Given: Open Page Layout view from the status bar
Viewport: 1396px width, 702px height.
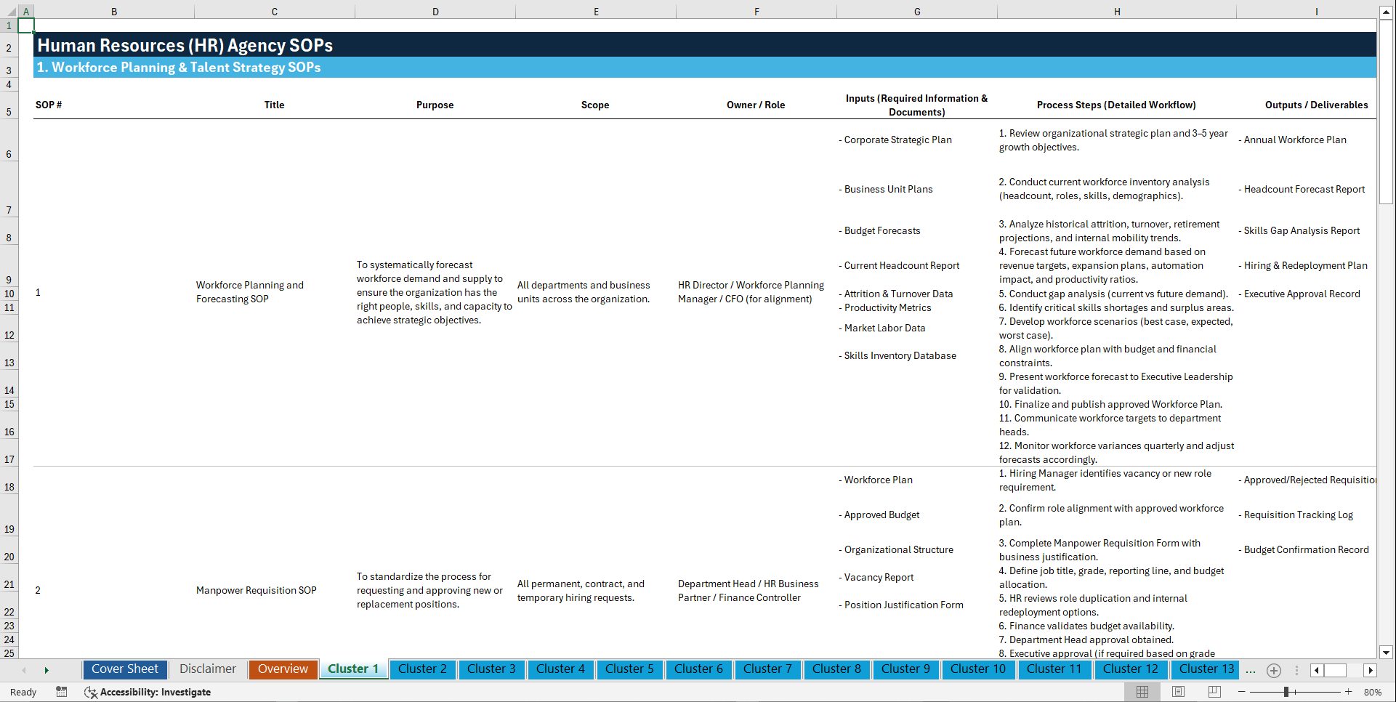Looking at the screenshot, I should click(1178, 691).
